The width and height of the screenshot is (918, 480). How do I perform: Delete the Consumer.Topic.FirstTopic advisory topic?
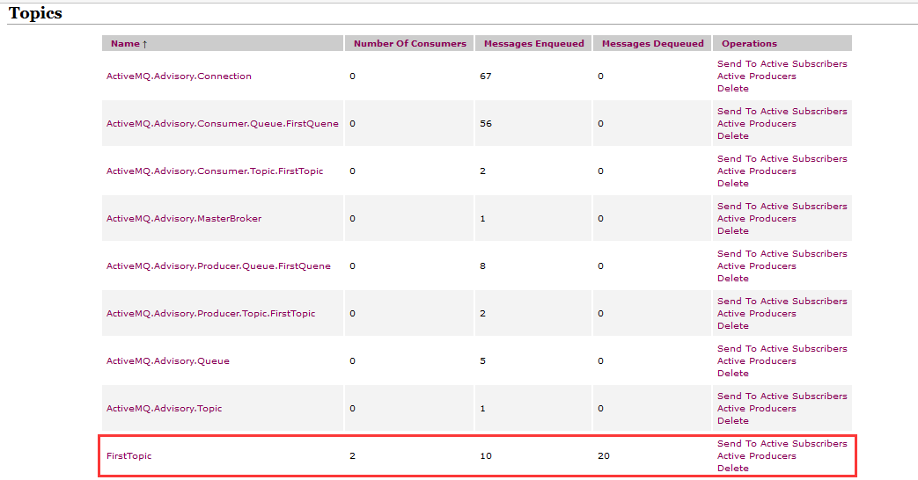click(x=733, y=183)
